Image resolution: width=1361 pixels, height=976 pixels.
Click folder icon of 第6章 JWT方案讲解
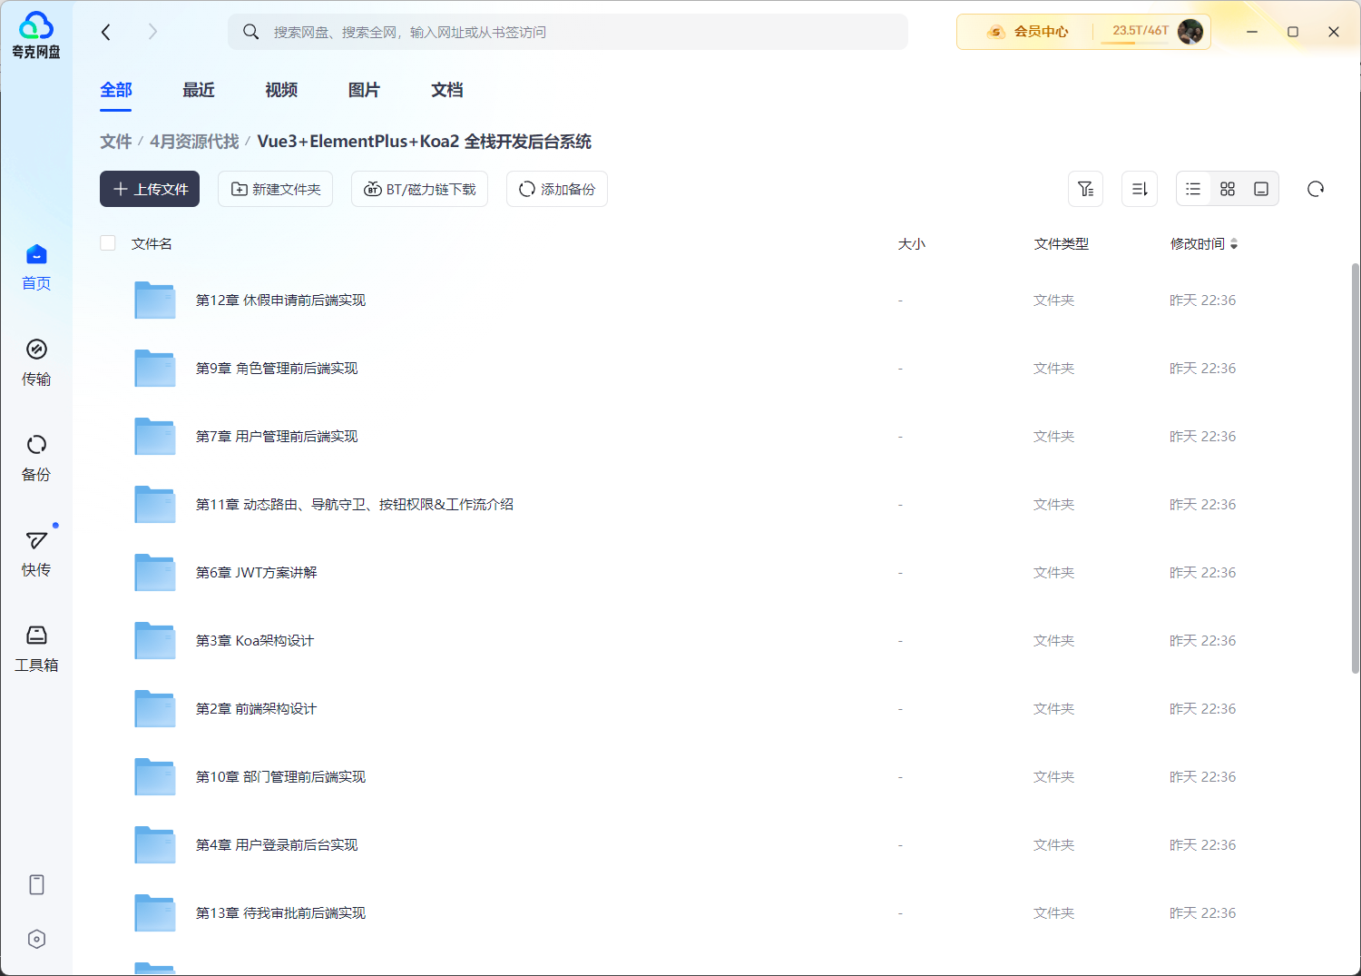pyautogui.click(x=155, y=572)
